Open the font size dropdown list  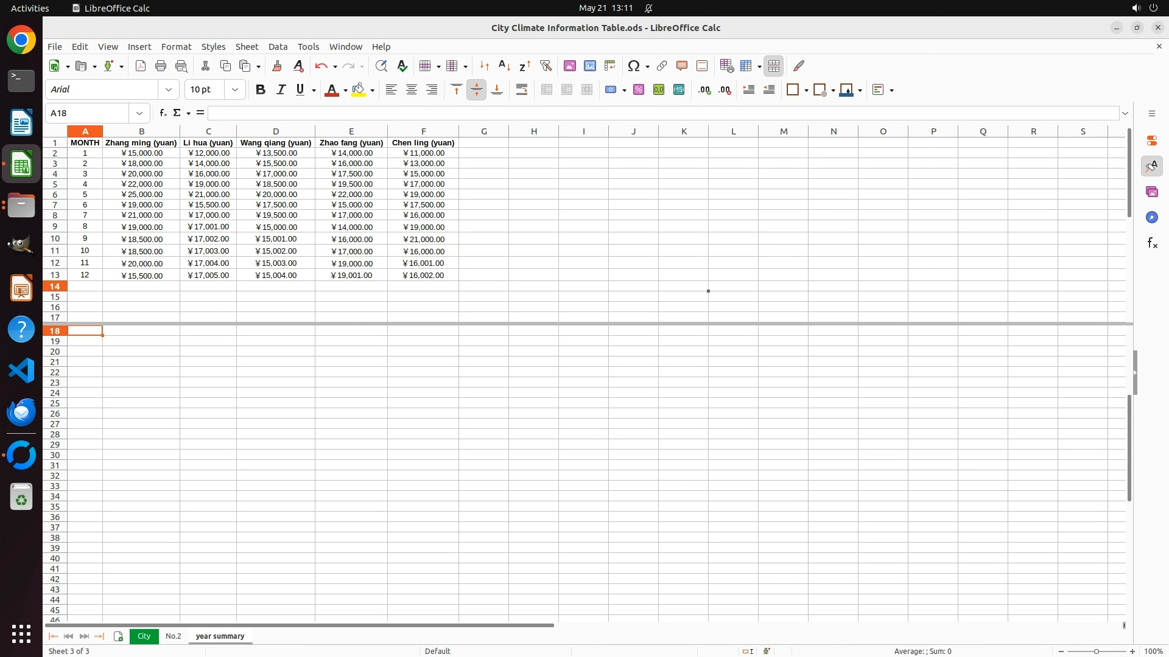235,89
